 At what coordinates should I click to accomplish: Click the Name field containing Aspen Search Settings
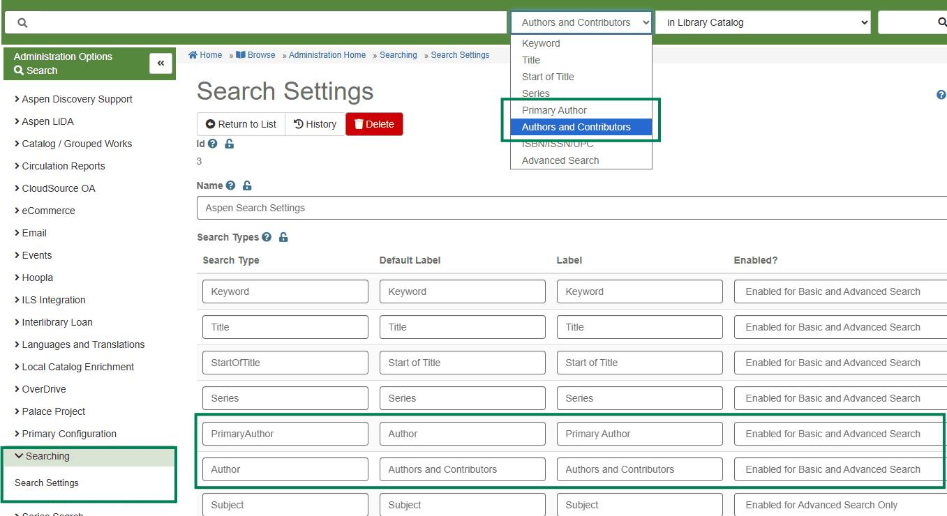(x=572, y=208)
